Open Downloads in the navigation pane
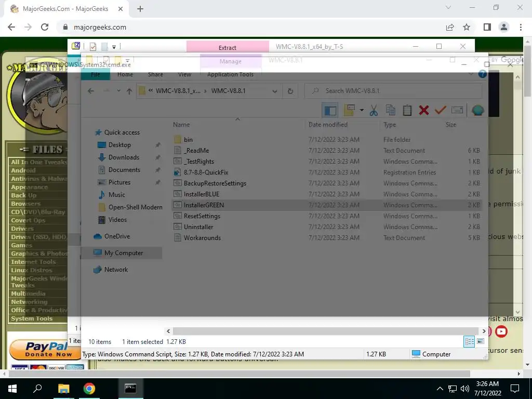 click(x=124, y=157)
